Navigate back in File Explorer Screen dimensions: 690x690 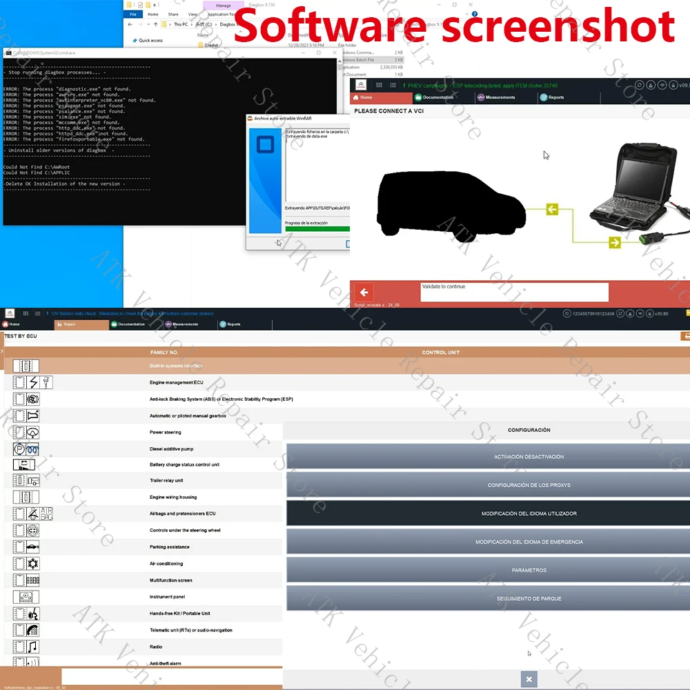coord(130,25)
